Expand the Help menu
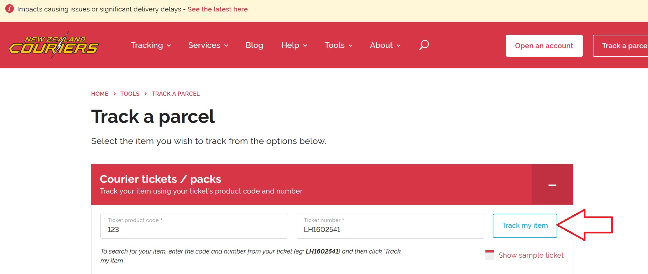 pos(294,45)
